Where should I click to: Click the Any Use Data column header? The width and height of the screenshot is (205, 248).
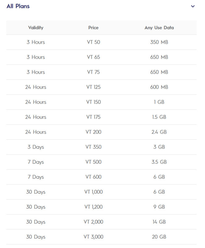click(x=159, y=28)
